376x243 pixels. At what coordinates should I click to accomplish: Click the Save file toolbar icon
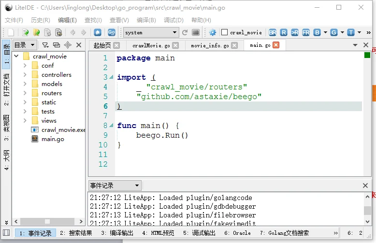pos(47,32)
